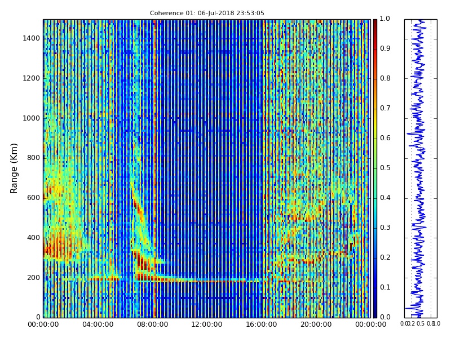Click the colorbar 0.6 label
This screenshot has height=338, width=451.
tap(385, 138)
